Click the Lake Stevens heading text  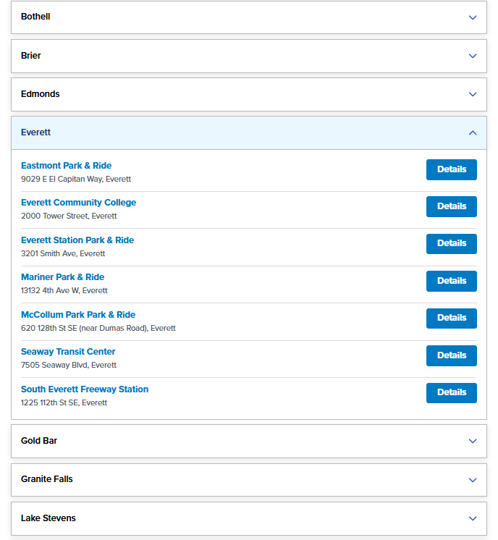click(48, 518)
